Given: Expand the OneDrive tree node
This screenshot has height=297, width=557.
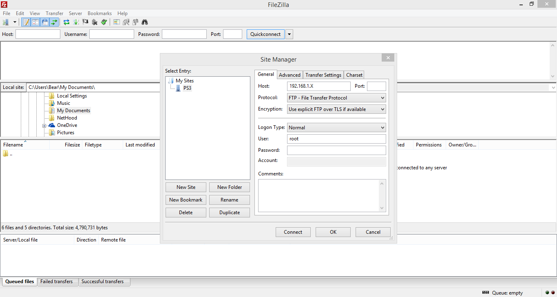Looking at the screenshot, I should [x=44, y=126].
